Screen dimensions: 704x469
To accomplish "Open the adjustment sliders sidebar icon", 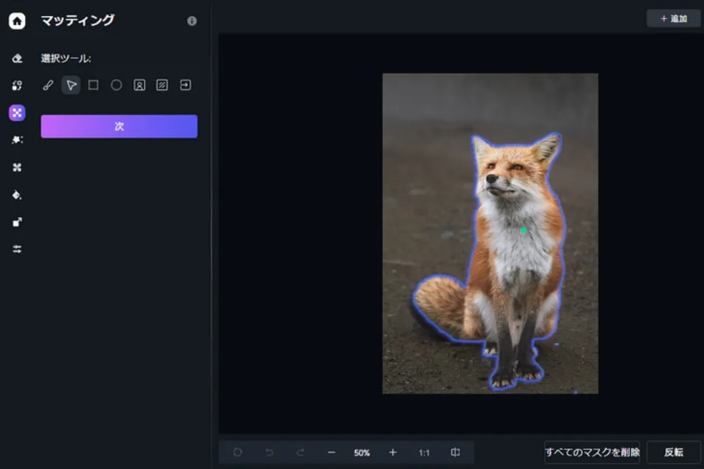I will click(17, 249).
